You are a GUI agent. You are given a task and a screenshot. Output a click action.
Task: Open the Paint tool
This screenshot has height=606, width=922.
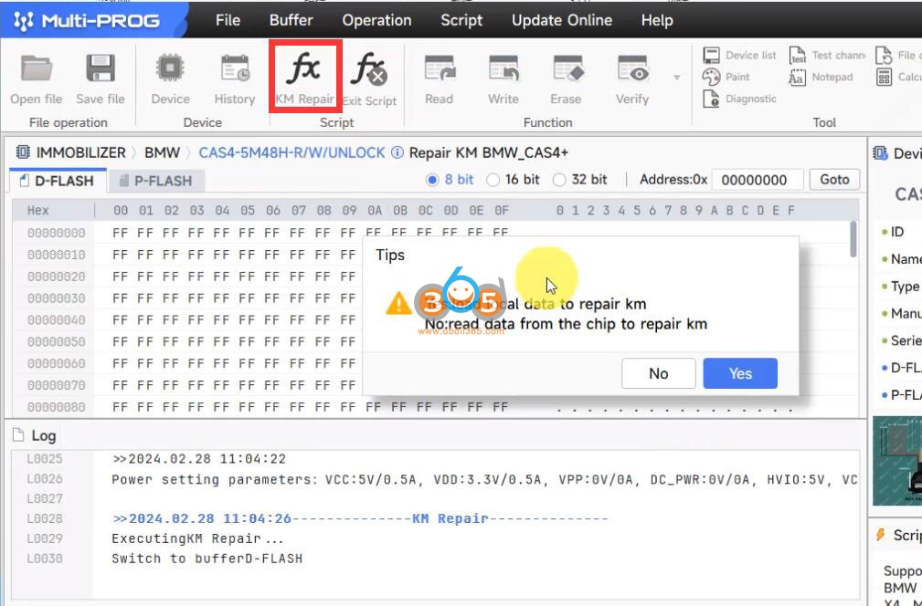pyautogui.click(x=726, y=77)
